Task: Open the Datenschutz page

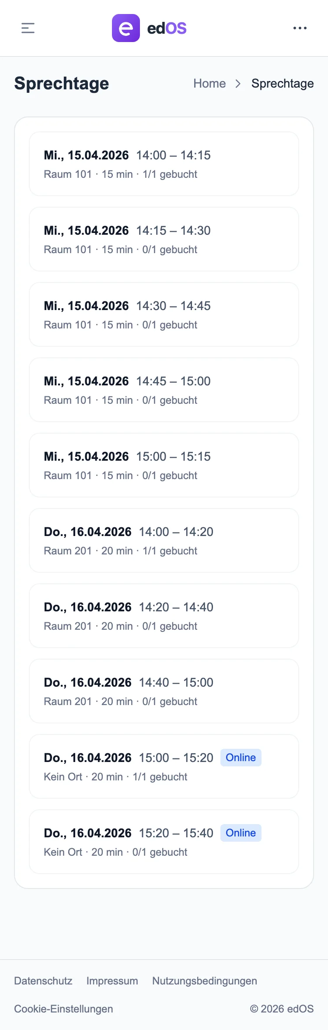Action: tap(43, 981)
